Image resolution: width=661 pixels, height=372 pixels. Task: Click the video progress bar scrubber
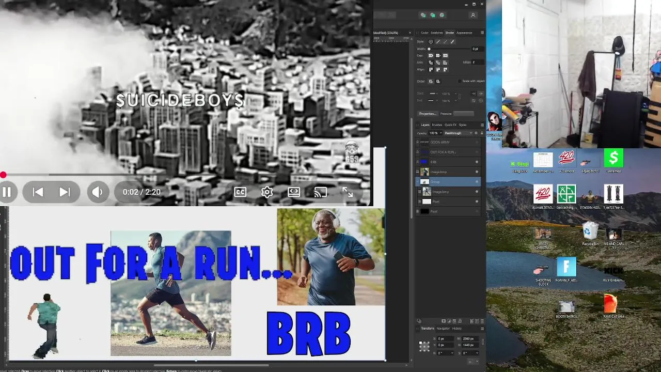tap(3, 175)
